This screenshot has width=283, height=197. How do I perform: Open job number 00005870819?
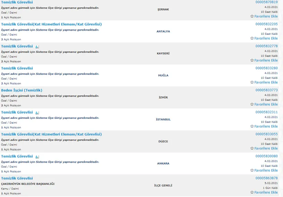(x=266, y=2)
